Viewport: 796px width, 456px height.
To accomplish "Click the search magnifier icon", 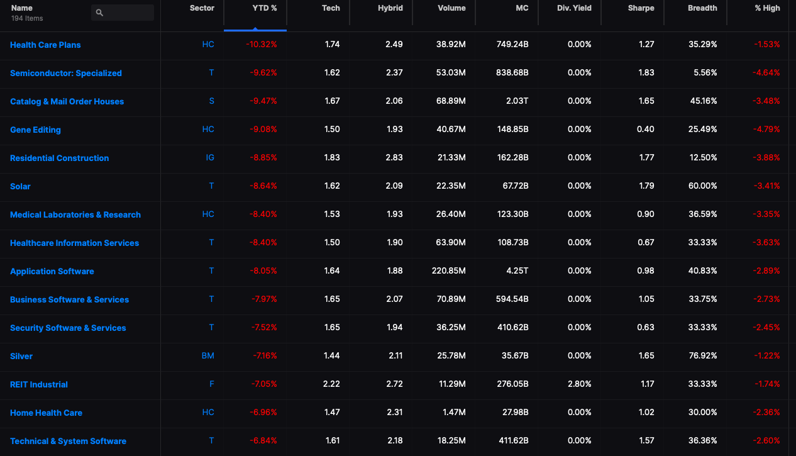I will 99,13.
